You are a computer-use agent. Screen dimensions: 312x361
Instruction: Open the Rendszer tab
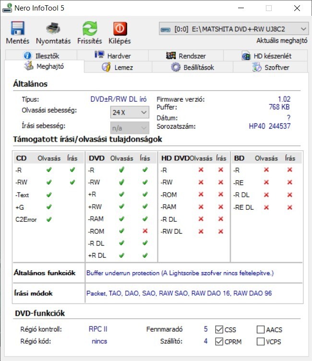(186, 56)
